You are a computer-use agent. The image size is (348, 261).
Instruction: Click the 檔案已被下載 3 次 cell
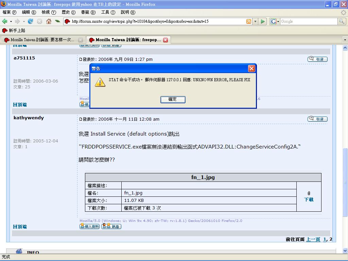209,208
